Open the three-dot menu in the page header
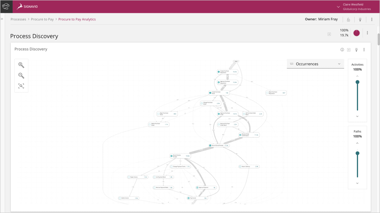The image size is (380, 213). 367,33
